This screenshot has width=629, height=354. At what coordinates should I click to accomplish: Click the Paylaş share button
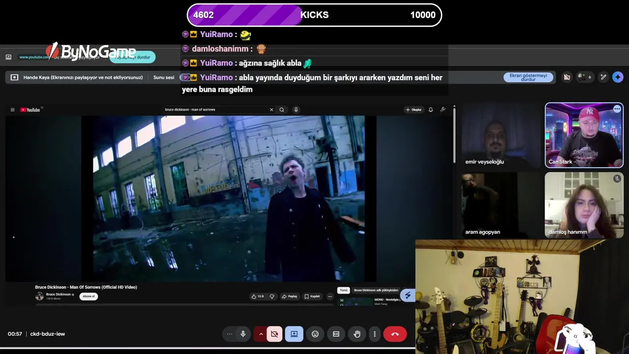click(289, 296)
